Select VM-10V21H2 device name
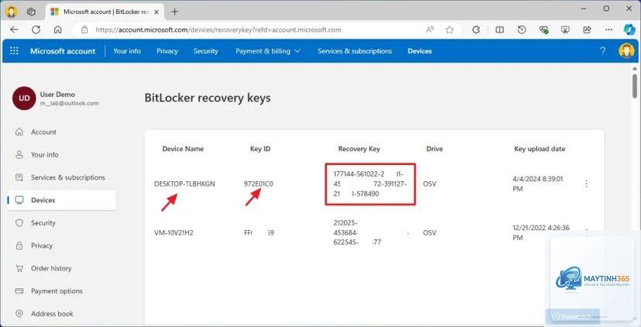Image resolution: width=641 pixels, height=327 pixels. click(x=174, y=232)
